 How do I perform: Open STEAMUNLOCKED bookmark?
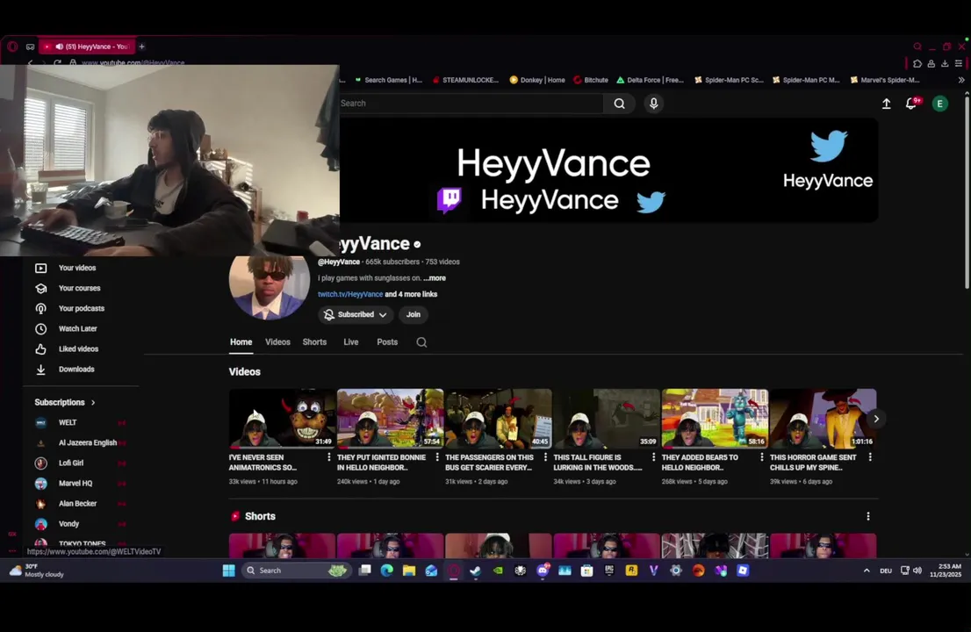pos(465,80)
